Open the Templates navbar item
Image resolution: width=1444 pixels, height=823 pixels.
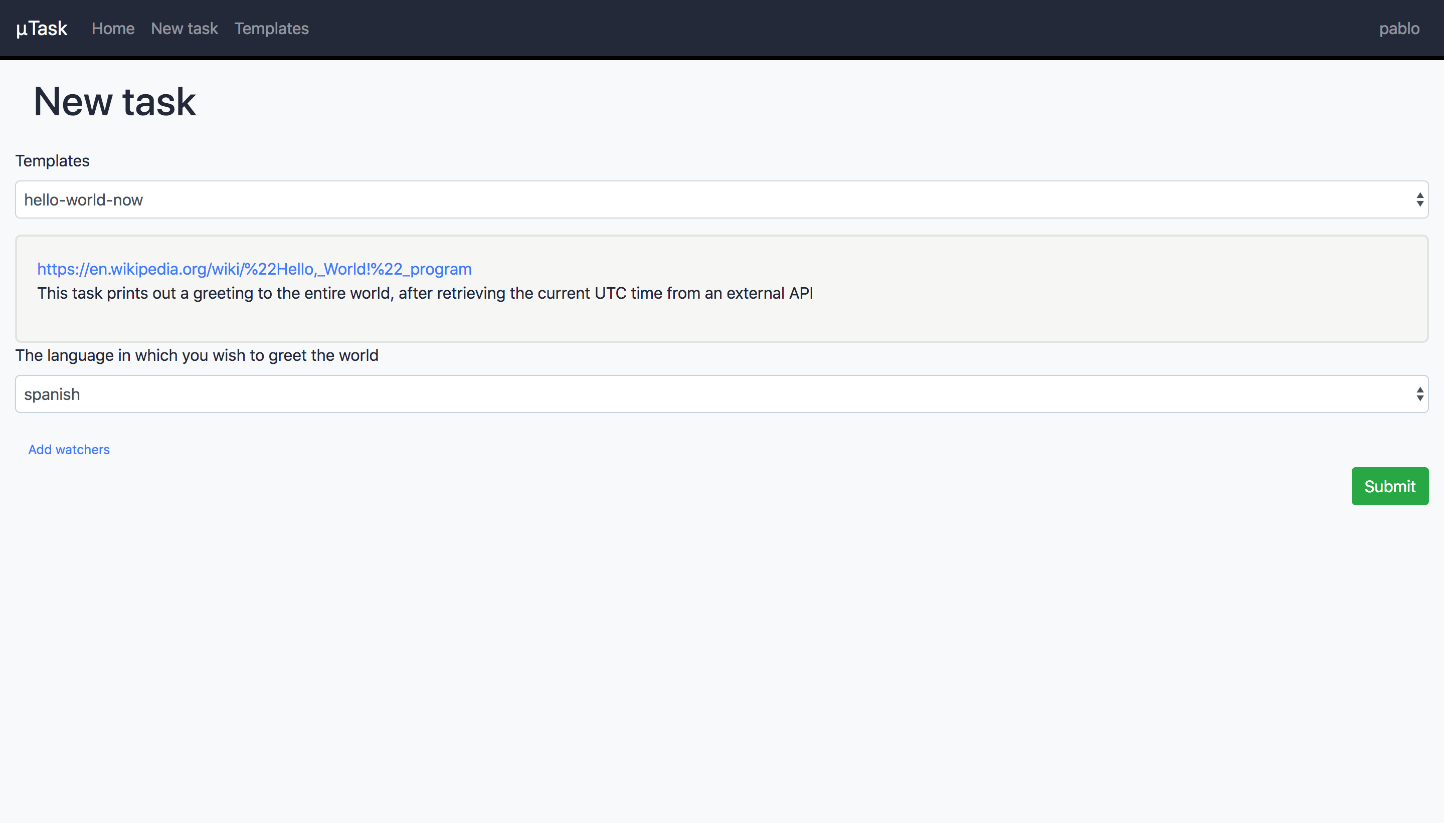tap(271, 28)
